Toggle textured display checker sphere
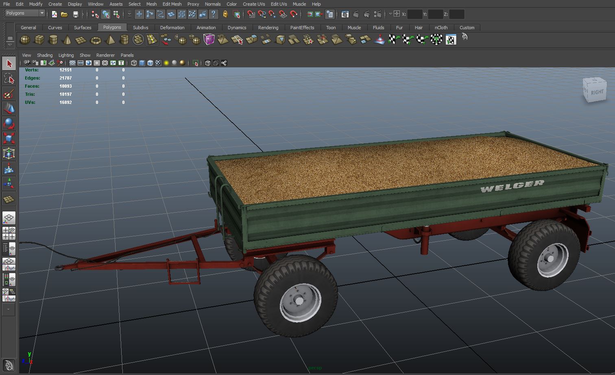Image resolution: width=615 pixels, height=375 pixels. tap(158, 63)
